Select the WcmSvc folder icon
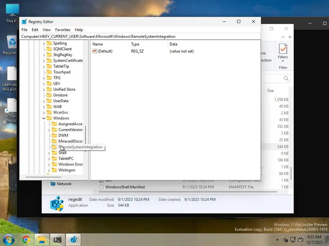This screenshot has width=329, height=246. (x=49, y=112)
